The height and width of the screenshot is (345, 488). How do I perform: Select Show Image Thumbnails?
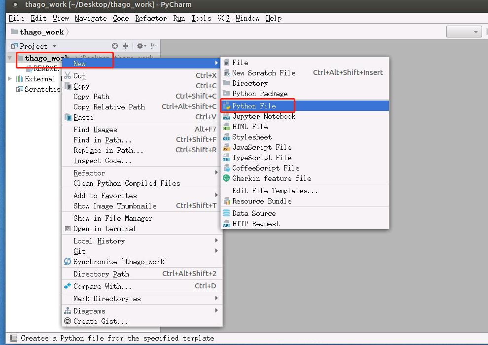pos(142,206)
